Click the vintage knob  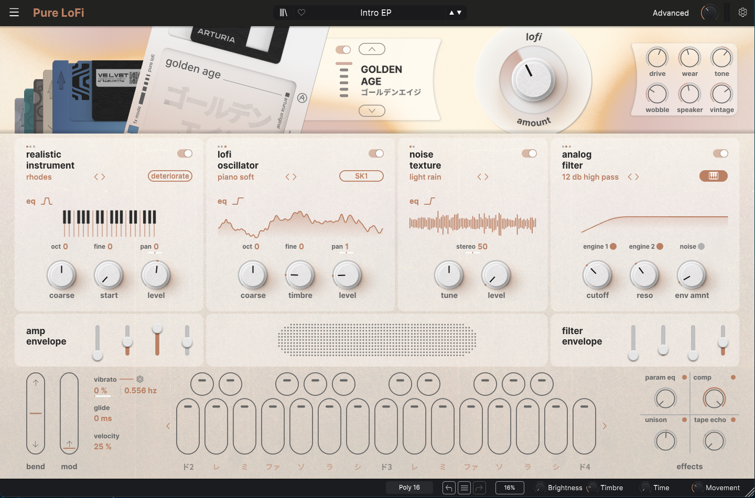(x=721, y=94)
